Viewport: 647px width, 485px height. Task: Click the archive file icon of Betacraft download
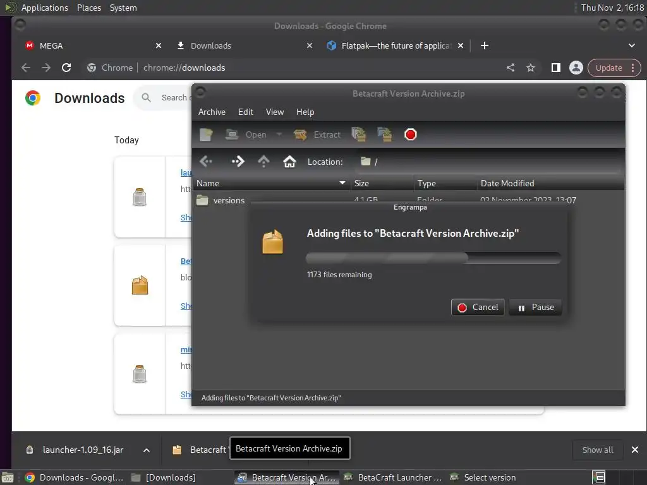(x=140, y=285)
